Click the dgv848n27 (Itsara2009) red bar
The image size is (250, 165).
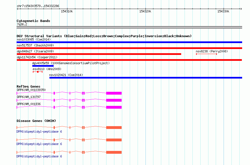coord(99,54)
